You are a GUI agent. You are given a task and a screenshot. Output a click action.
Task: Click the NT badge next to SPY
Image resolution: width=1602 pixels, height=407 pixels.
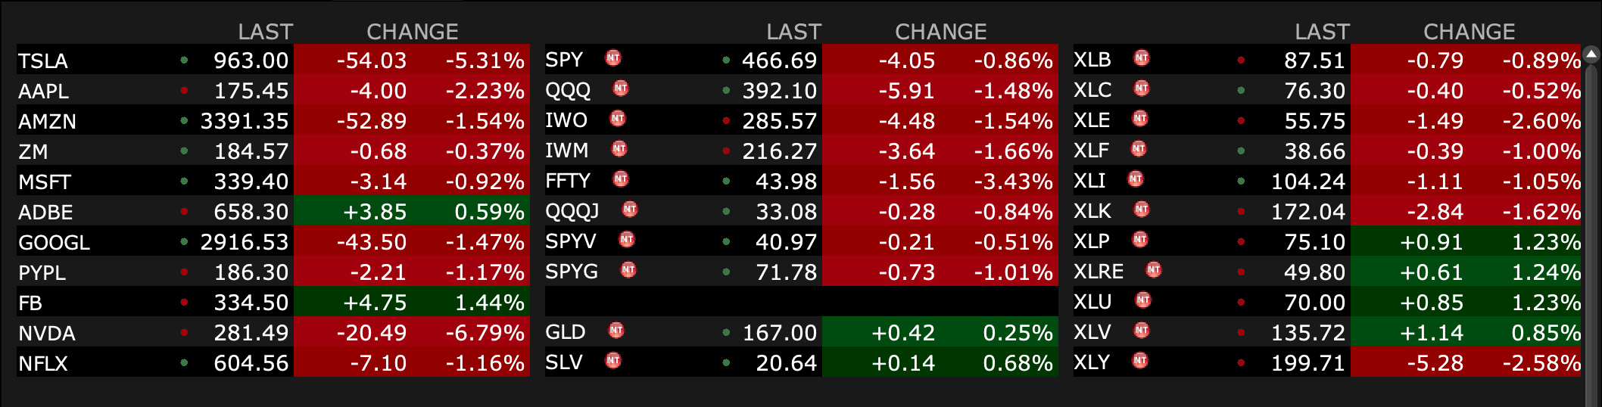tap(613, 58)
